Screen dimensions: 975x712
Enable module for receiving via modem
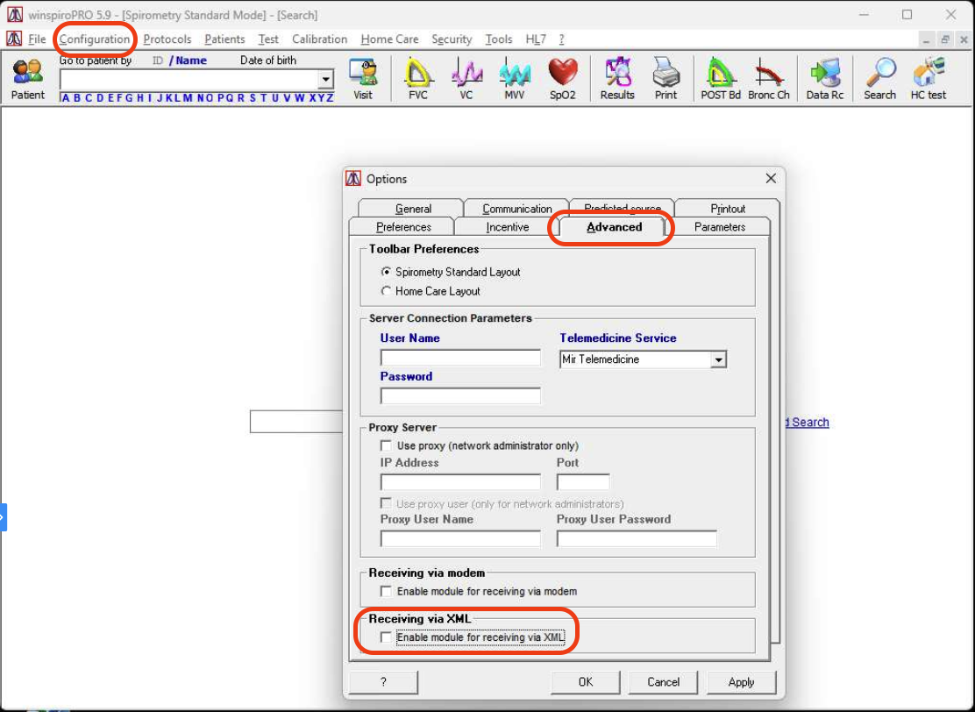click(x=386, y=592)
